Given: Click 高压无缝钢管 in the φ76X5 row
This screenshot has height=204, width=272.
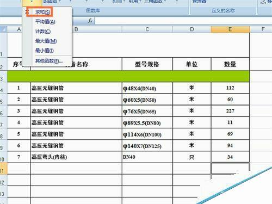Looking at the screenshot, I should [x=76, y=111].
